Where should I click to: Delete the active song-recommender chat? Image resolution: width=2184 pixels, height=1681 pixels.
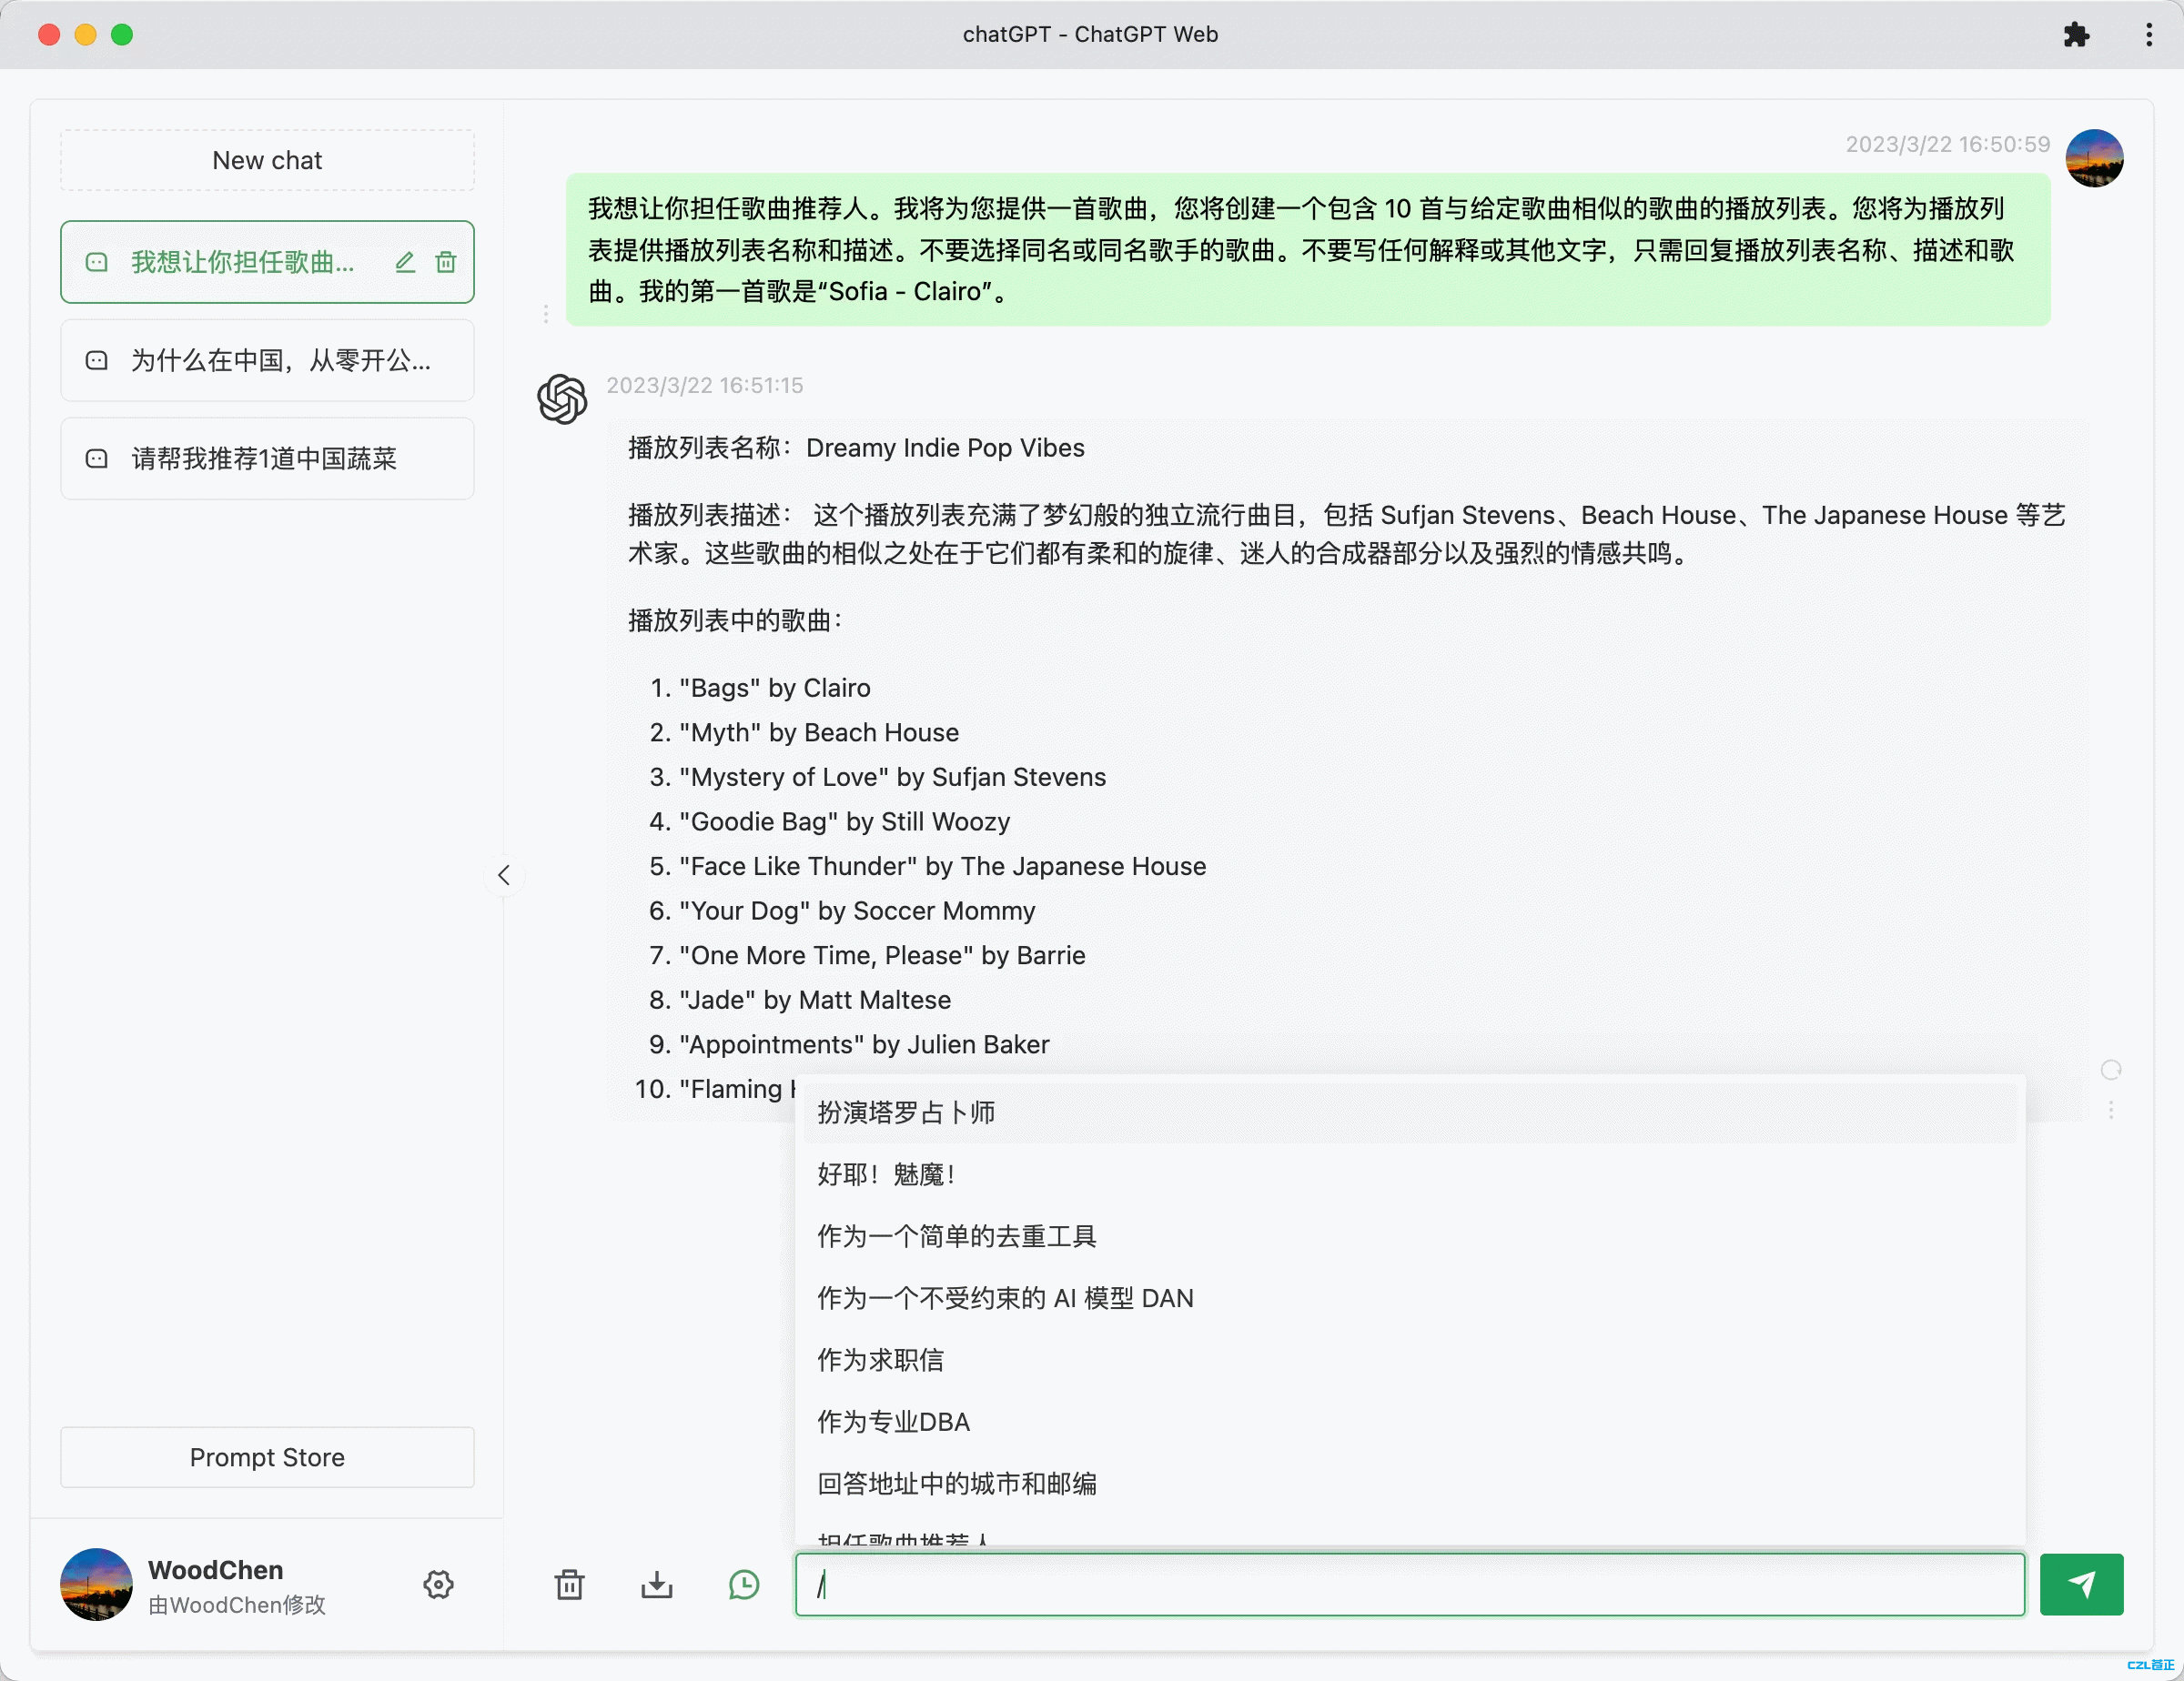(446, 262)
